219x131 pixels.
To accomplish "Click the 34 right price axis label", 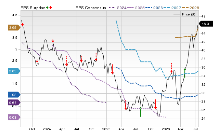I will pyautogui.click(x=204, y=76).
